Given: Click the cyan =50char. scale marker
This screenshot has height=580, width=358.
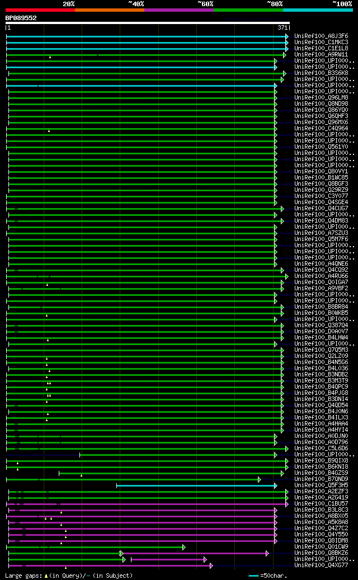Looking at the screenshot, I should [253, 576].
